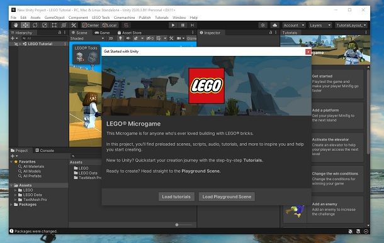Screen dimensions: 384x243
Task: Toggle Local handle rotation
Action: [110, 25]
